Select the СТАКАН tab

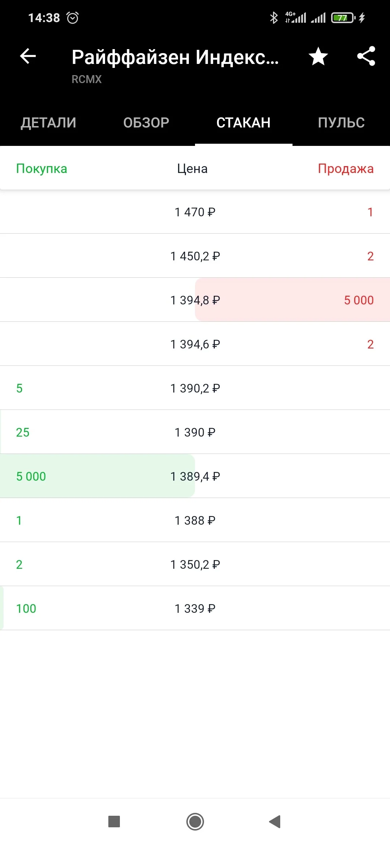coord(243,123)
